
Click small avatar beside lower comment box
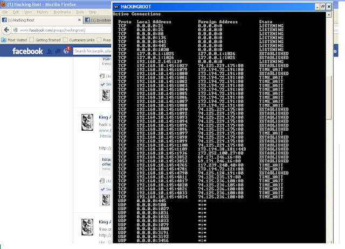pos(106,200)
